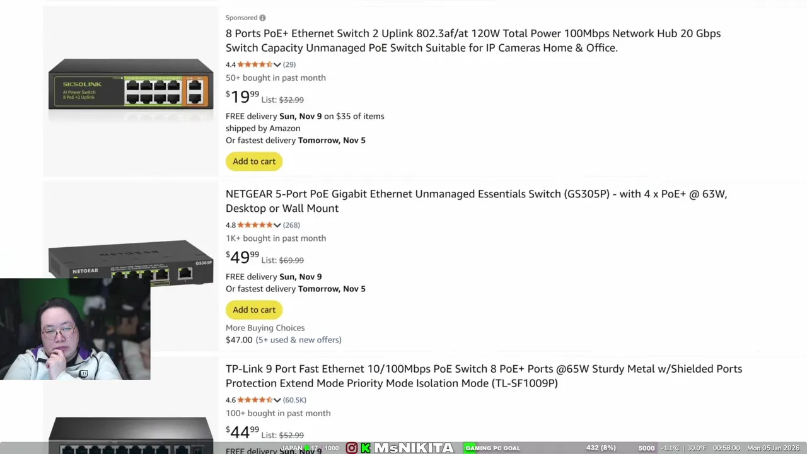The height and width of the screenshot is (454, 807).
Task: Add the NETGEAR GS305P to cart
Action: point(254,310)
